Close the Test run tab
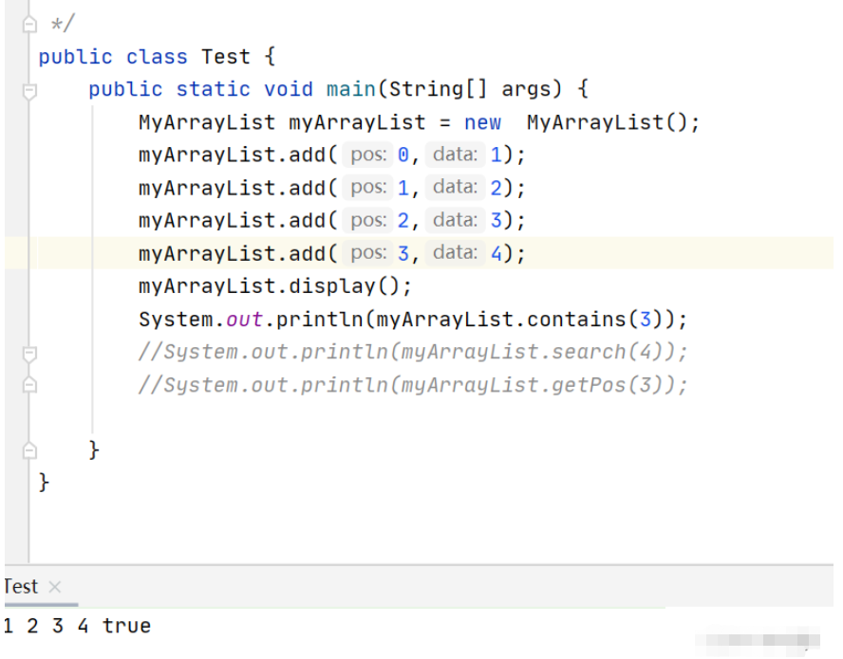Image resolution: width=843 pixels, height=659 pixels. coord(54,587)
